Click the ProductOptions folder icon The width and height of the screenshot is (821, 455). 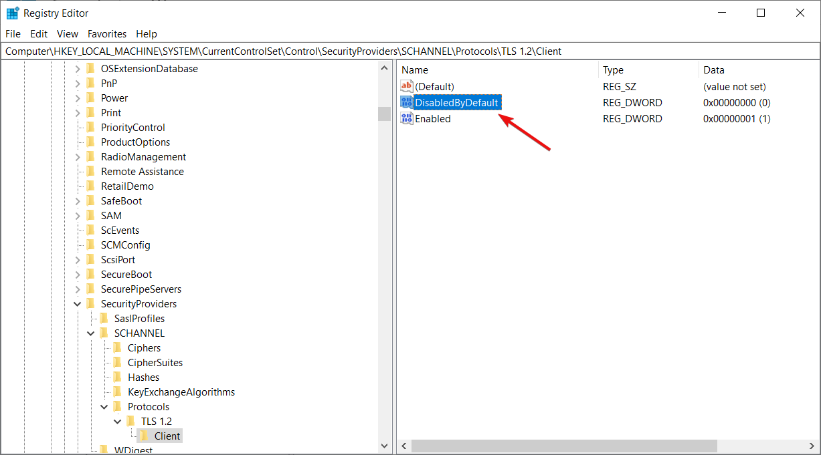90,142
